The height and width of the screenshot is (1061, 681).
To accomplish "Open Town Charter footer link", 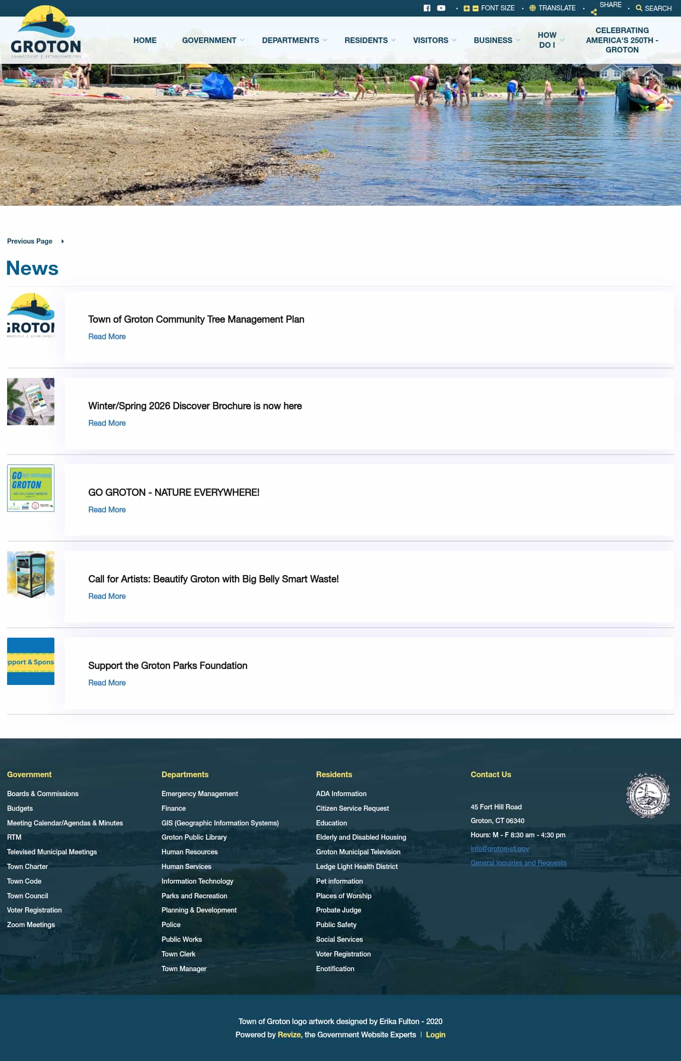I will pos(27,867).
